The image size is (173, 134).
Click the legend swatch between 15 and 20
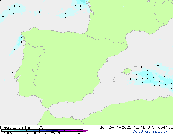click(x=42, y=130)
